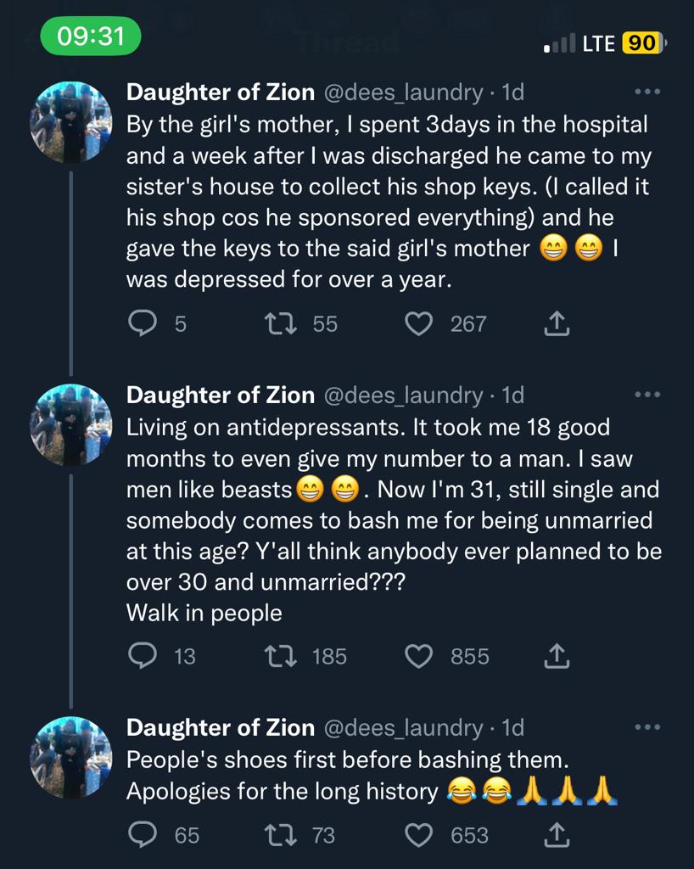This screenshot has width=694, height=869.
Task: Tap the green 09:31 status bar time pill
Action: 90,35
